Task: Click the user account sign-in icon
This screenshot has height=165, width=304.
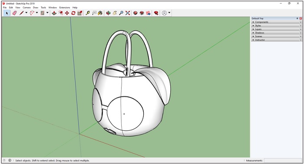Action: [164, 13]
